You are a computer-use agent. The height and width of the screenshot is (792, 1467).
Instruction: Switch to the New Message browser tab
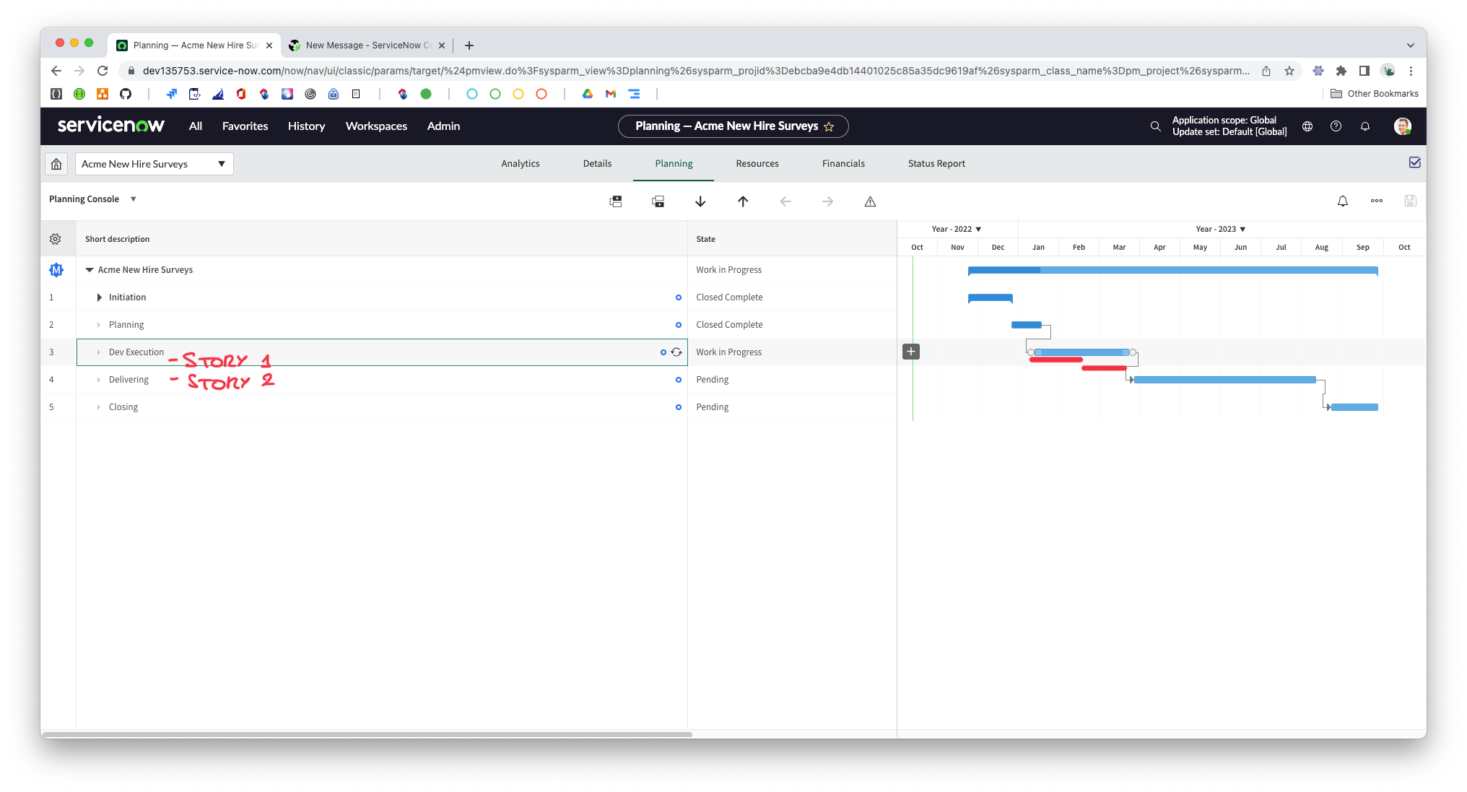pos(367,45)
